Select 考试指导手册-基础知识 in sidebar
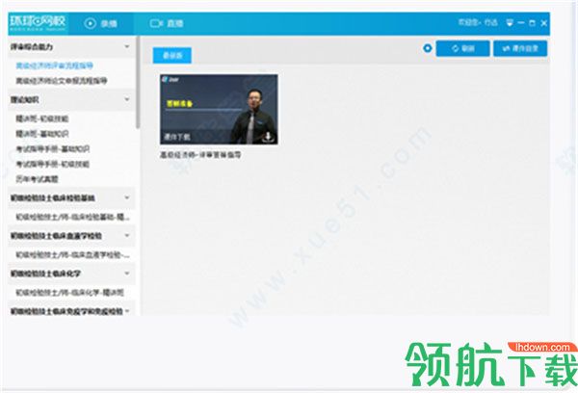 click(53, 149)
